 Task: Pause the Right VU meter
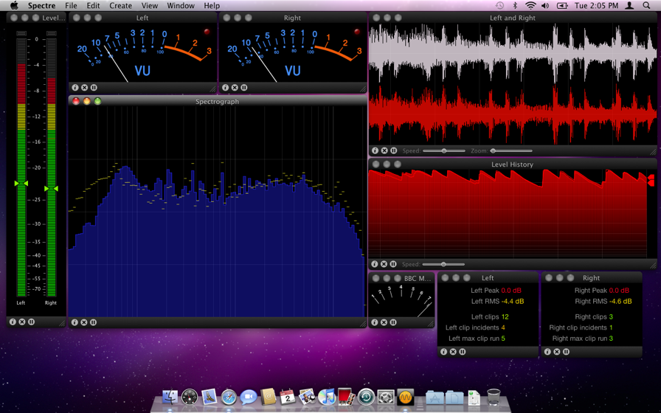point(244,88)
